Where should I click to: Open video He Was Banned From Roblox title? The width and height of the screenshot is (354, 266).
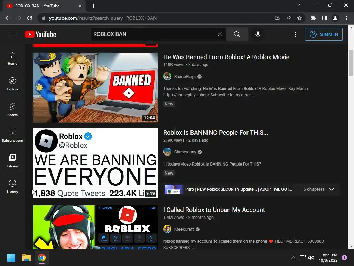pyautogui.click(x=226, y=57)
